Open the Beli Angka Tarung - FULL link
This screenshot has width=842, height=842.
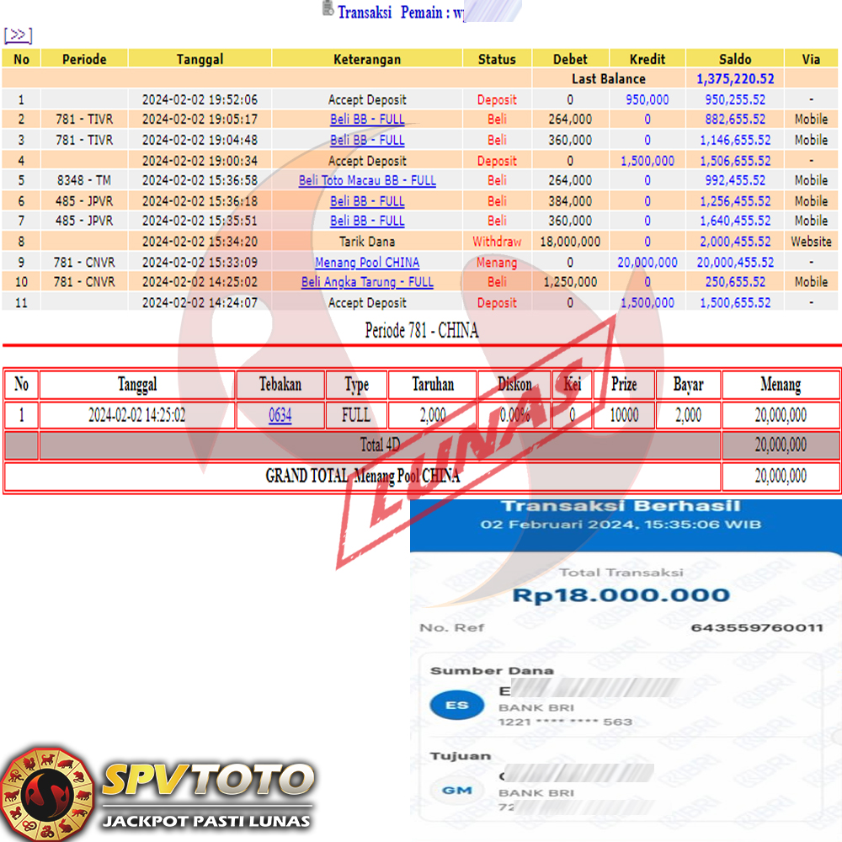pyautogui.click(x=367, y=282)
